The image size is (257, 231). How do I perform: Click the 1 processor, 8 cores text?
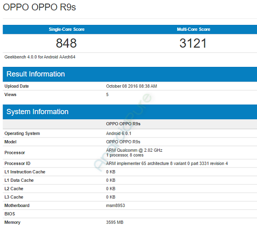pos(125,155)
